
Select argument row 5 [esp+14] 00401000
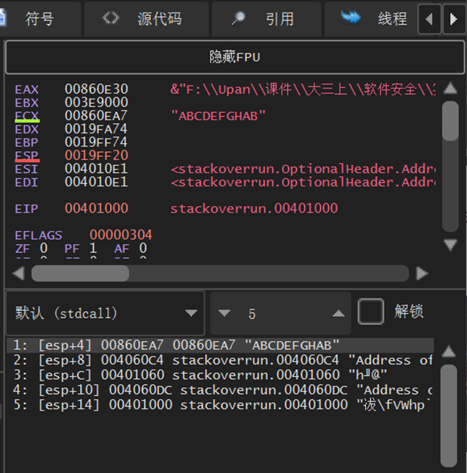(x=220, y=405)
